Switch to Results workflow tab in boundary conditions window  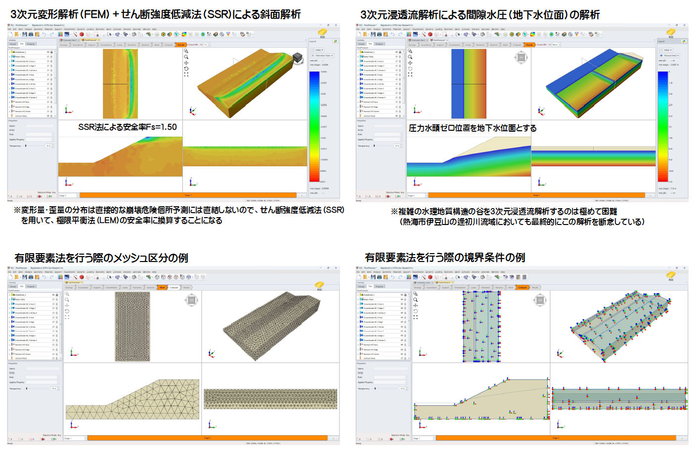tap(535, 287)
